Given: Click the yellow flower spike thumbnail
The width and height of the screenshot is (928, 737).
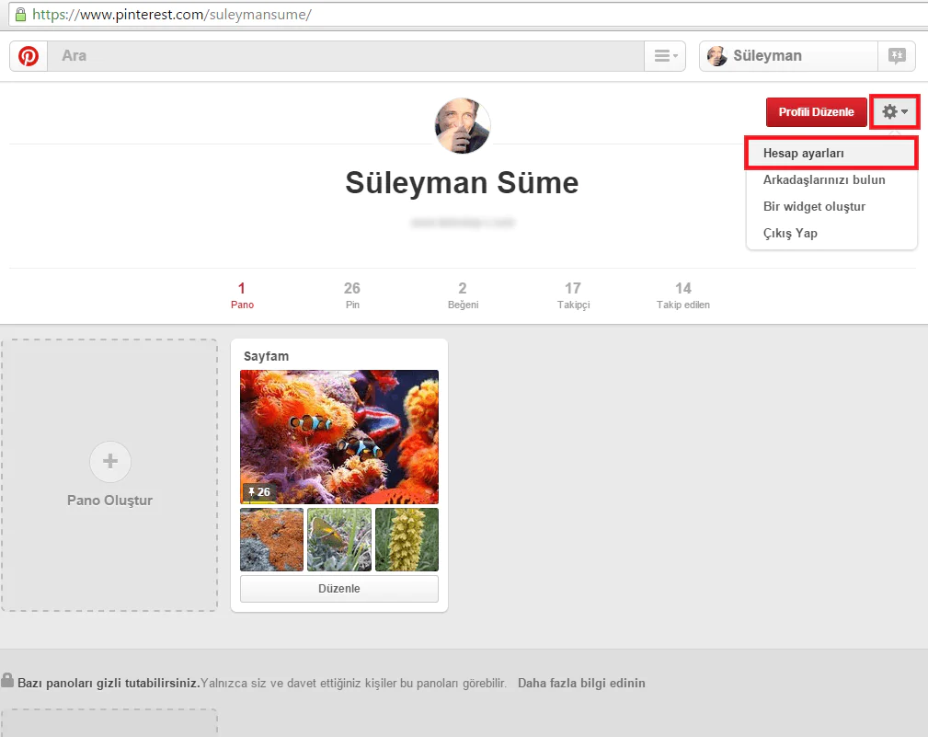Looking at the screenshot, I should [407, 539].
